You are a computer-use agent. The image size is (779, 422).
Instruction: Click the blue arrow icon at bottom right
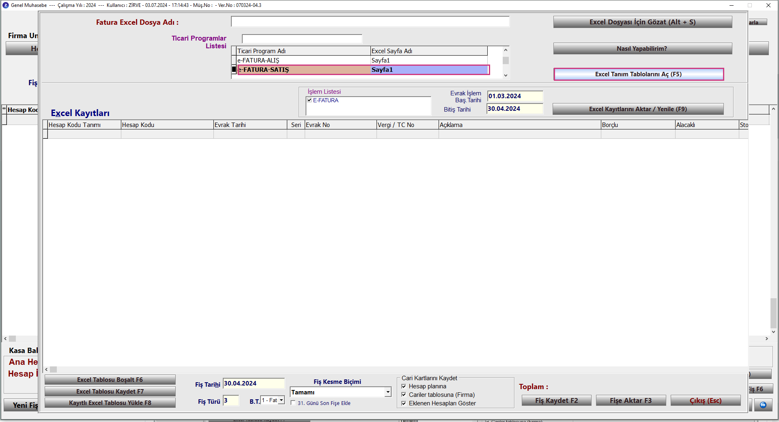click(763, 405)
